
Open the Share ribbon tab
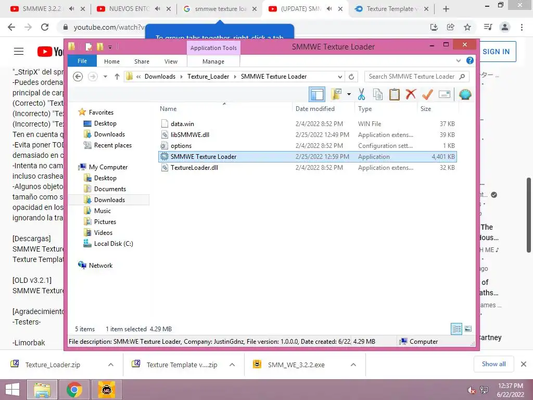(142, 61)
